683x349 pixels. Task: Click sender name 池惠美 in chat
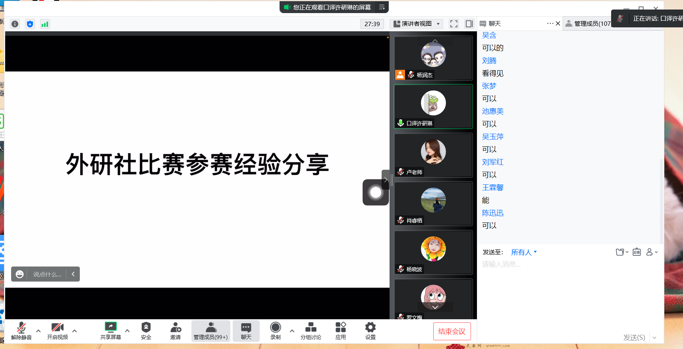tap(493, 111)
